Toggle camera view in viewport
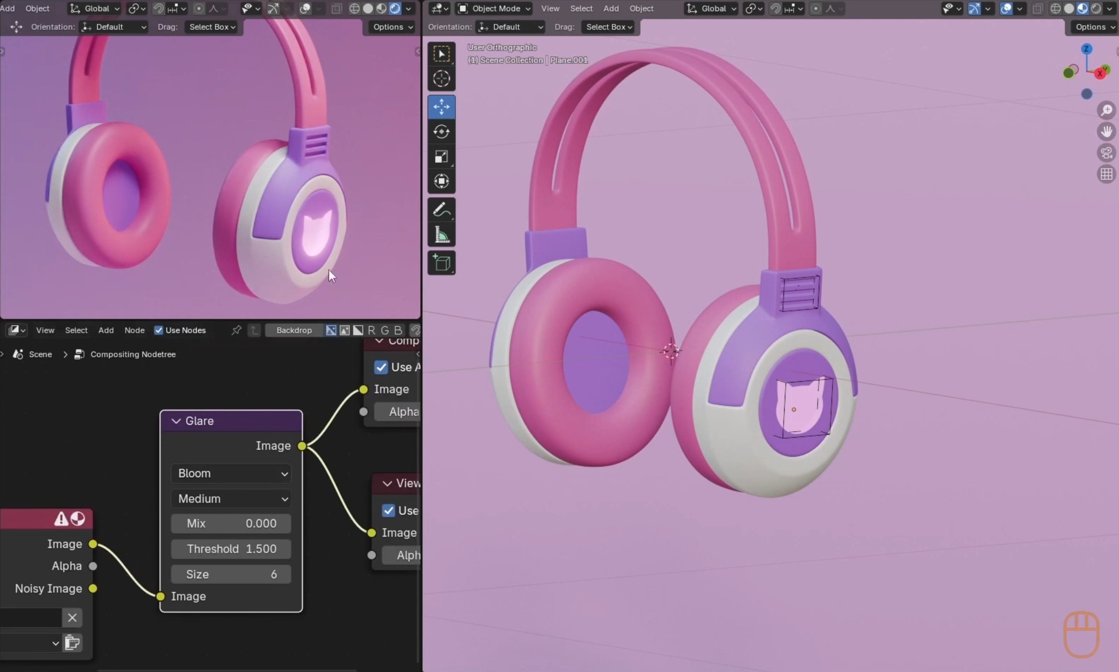This screenshot has width=1119, height=672. click(1106, 153)
